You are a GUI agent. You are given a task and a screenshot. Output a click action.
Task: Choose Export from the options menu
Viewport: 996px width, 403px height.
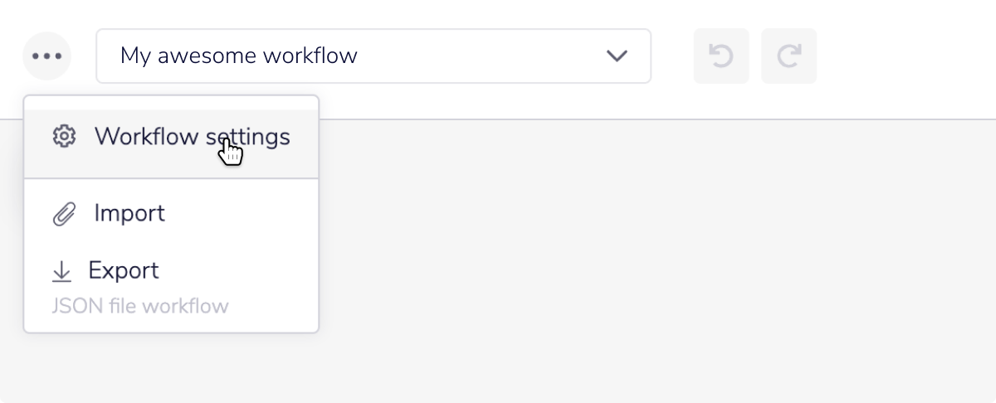click(x=123, y=271)
